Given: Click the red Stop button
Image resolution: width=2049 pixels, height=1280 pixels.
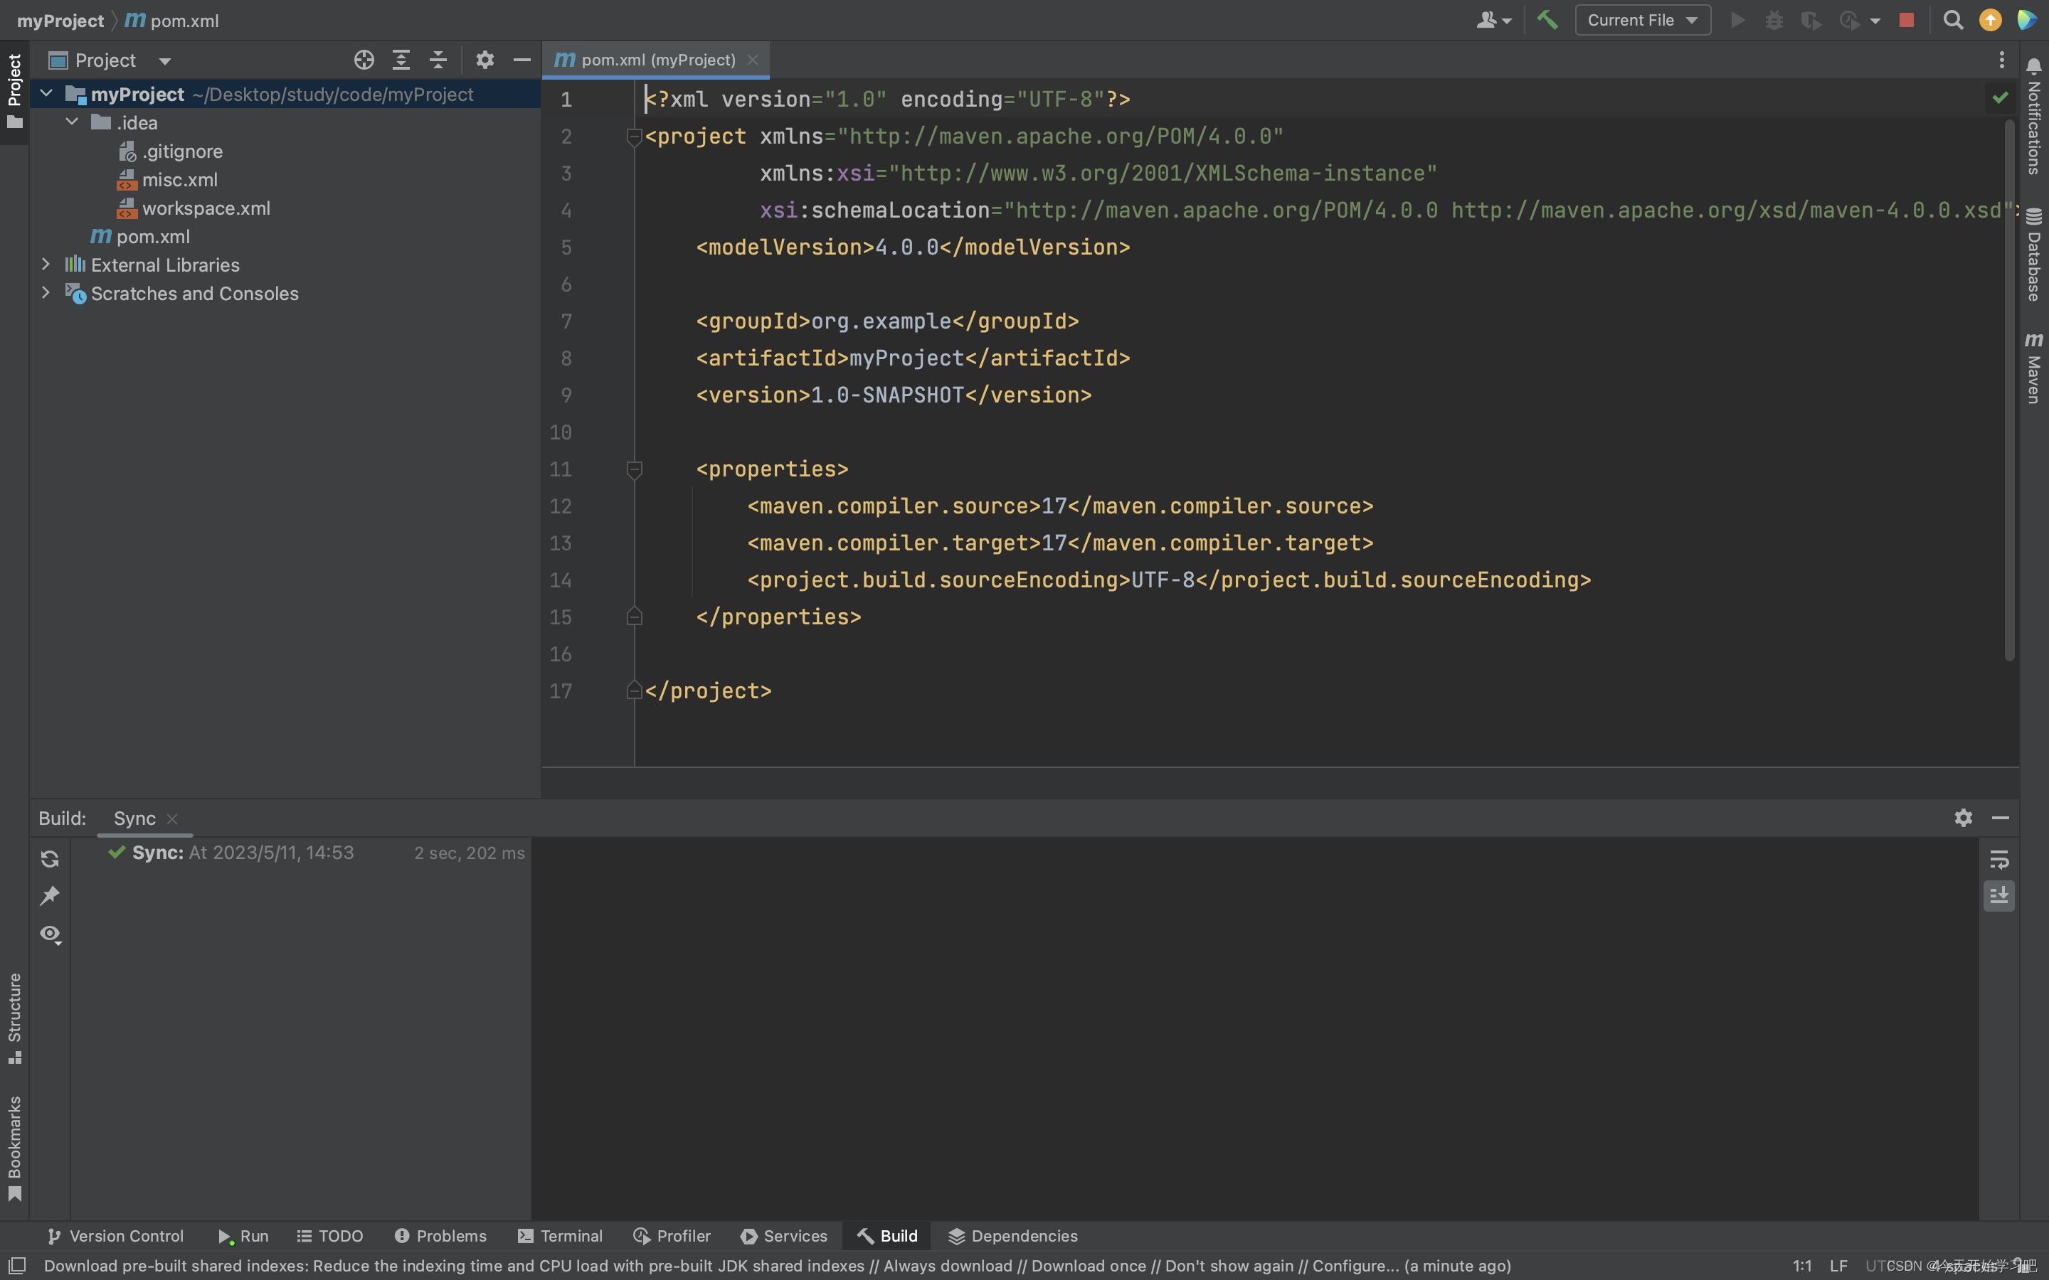Looking at the screenshot, I should point(1907,19).
